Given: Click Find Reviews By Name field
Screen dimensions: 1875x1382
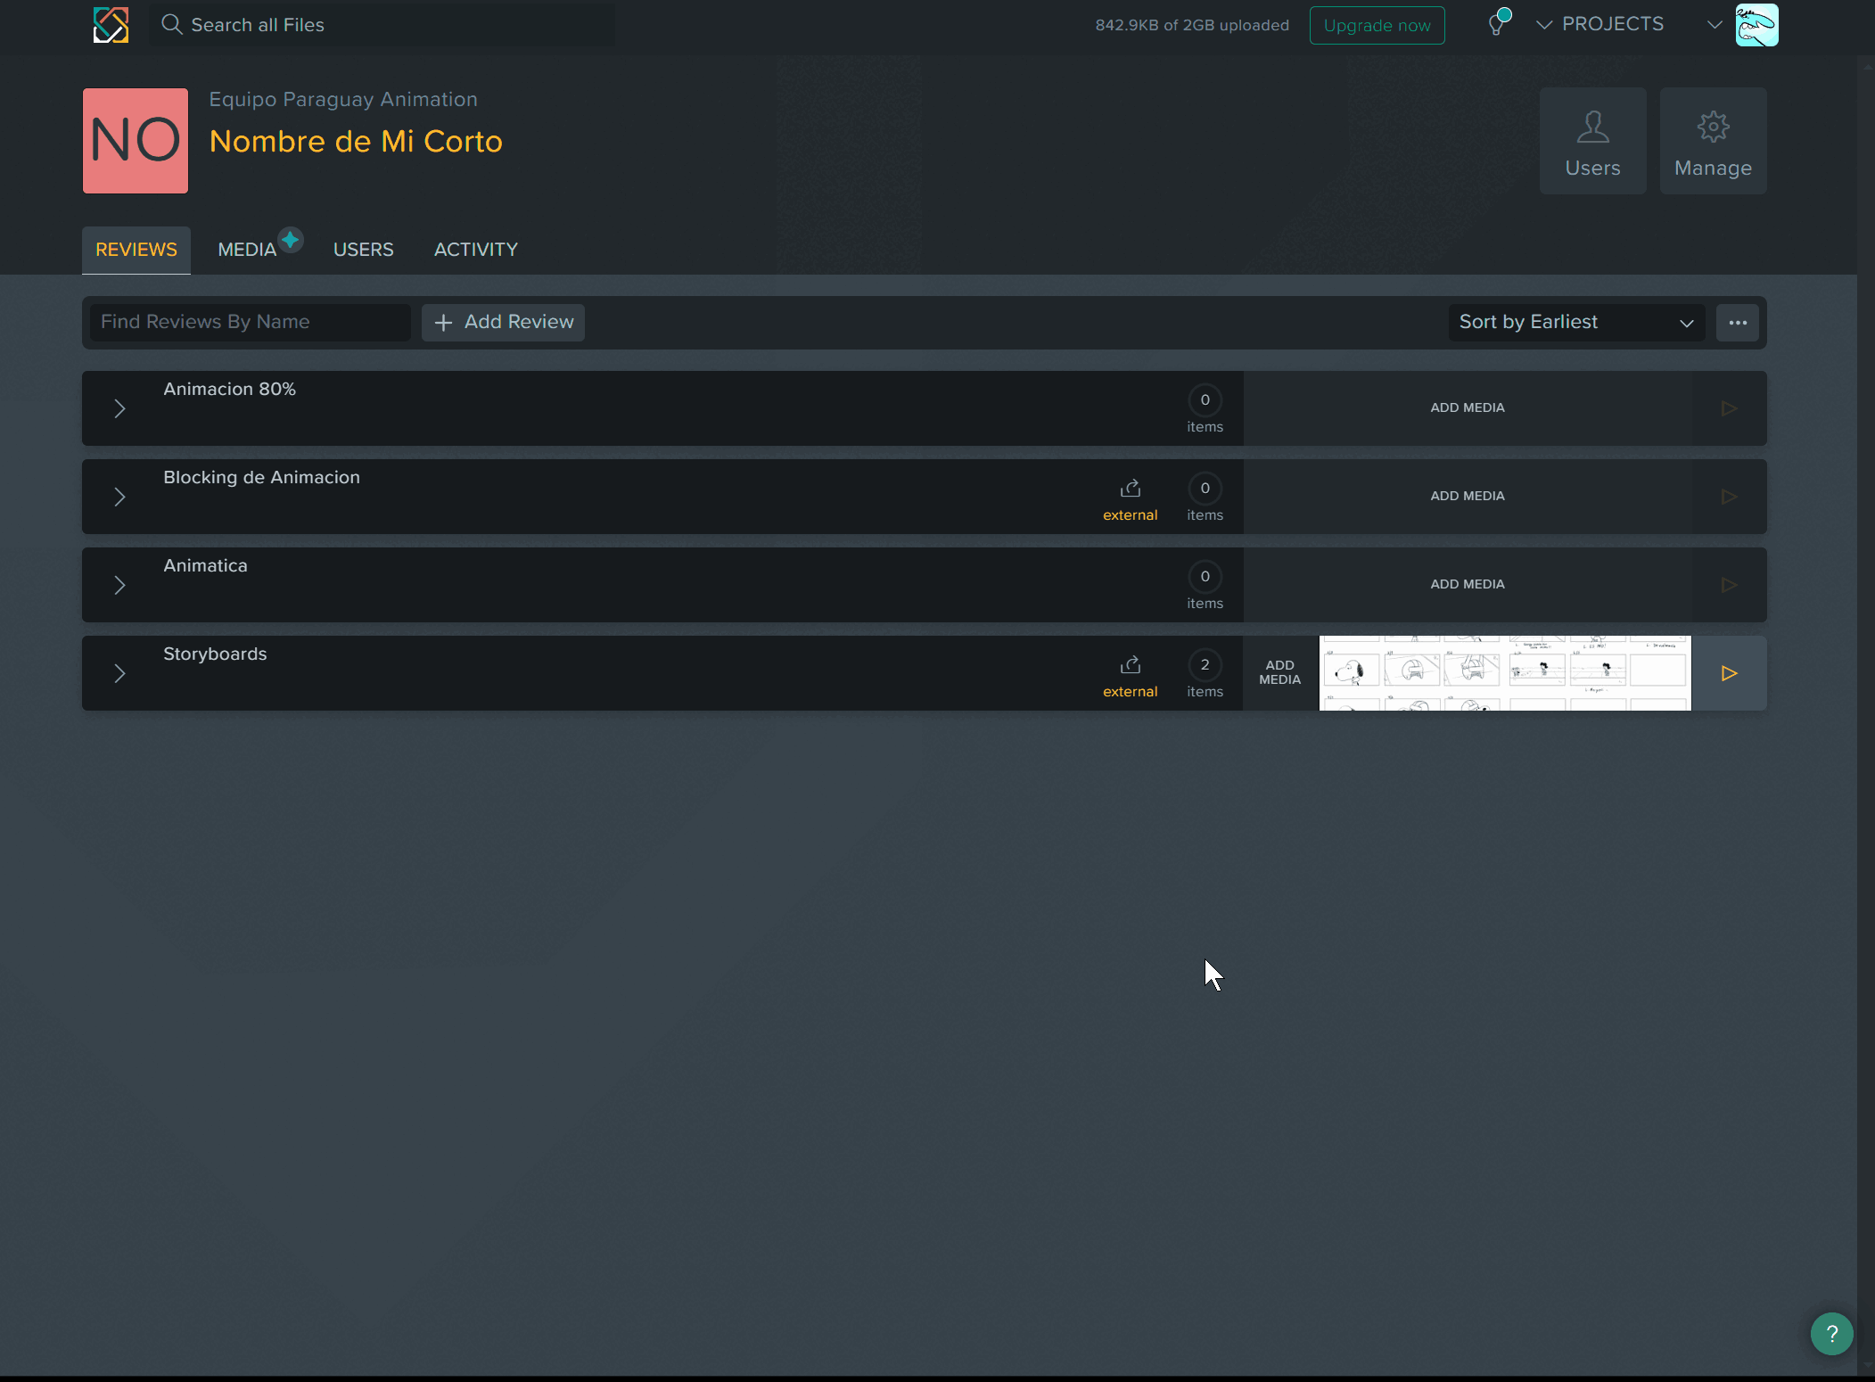Looking at the screenshot, I should (250, 323).
